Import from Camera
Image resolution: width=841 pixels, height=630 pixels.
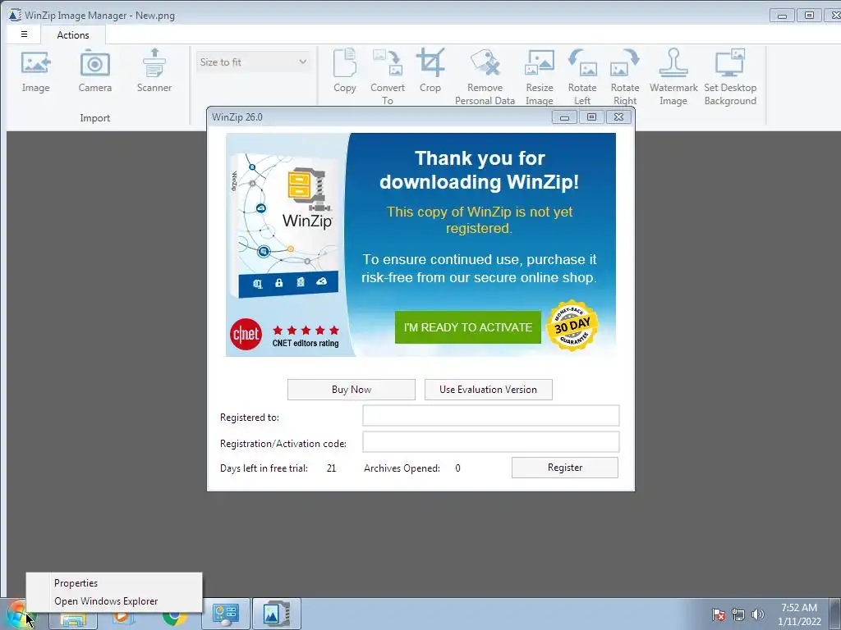coord(95,71)
